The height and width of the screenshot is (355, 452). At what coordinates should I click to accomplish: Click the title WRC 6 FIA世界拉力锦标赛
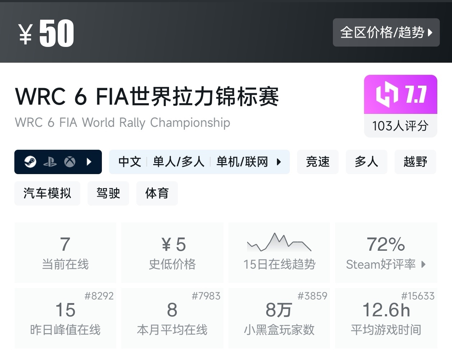147,96
